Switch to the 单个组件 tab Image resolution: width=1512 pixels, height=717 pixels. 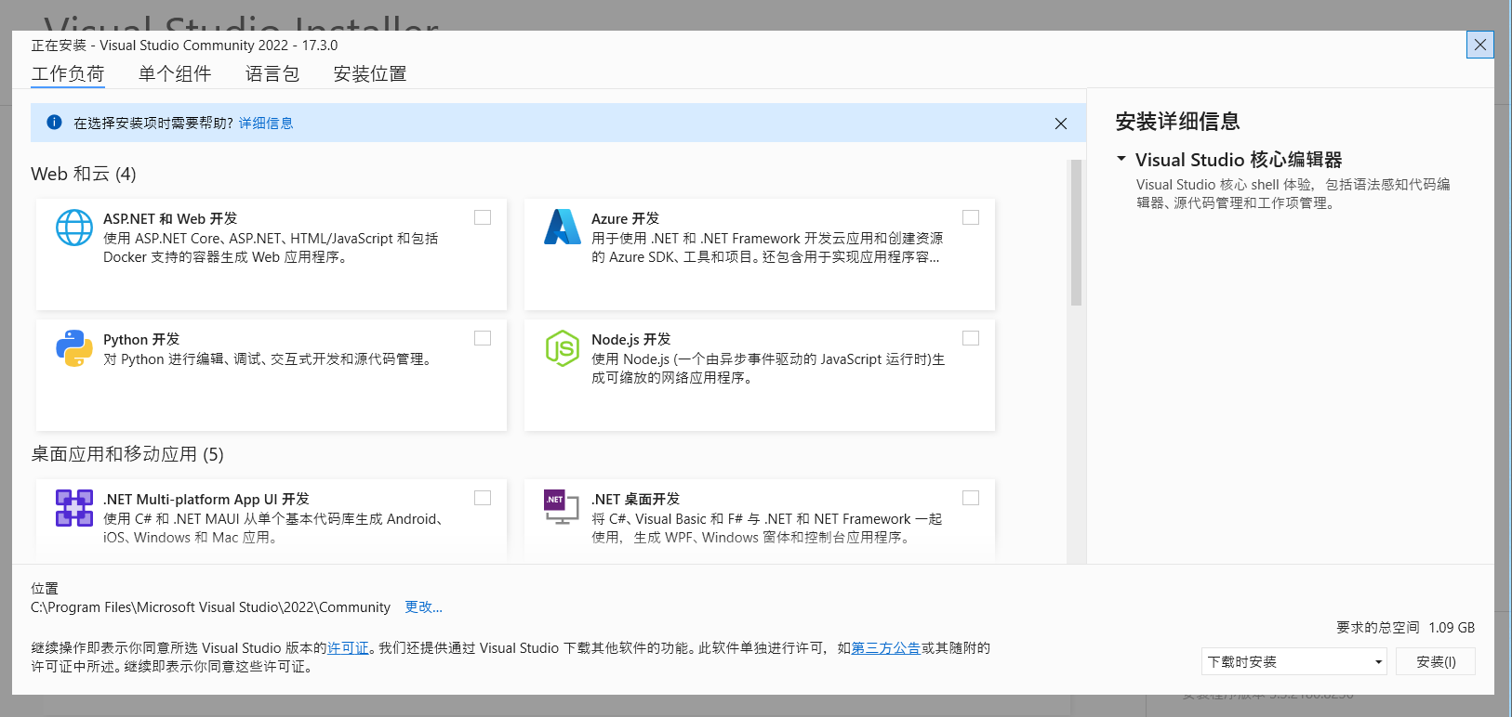click(x=175, y=74)
